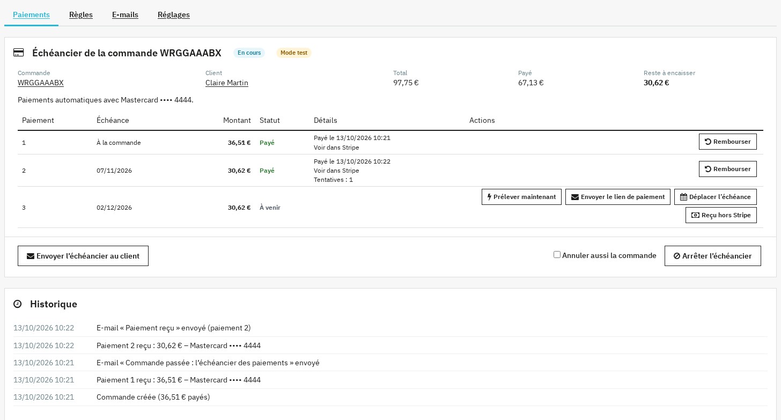Click history entry Commande créée (36,51 € payés)
This screenshot has height=420, width=781.
153,397
